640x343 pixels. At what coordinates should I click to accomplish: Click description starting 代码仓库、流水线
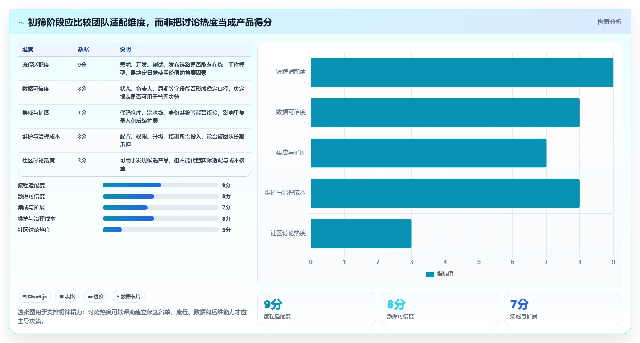182,116
